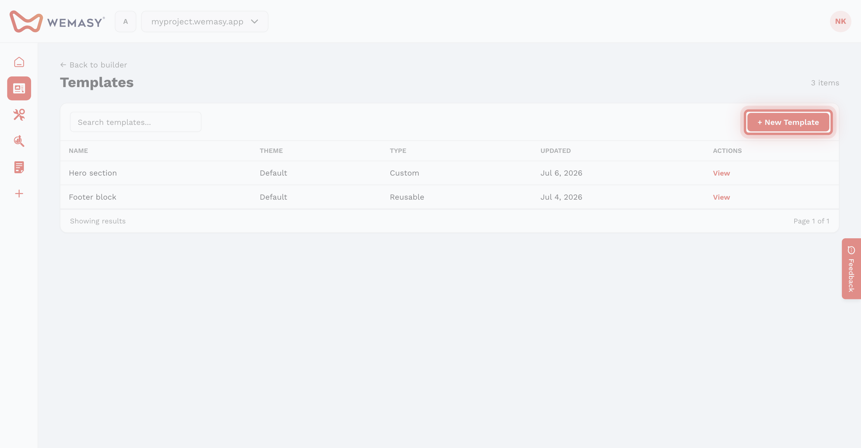Click the ACTIONS column header
This screenshot has height=448, width=861.
pos(727,151)
